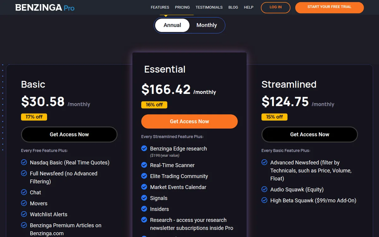Open the Benzinga Pro logo homepage
This screenshot has height=237, width=379.
point(45,7)
